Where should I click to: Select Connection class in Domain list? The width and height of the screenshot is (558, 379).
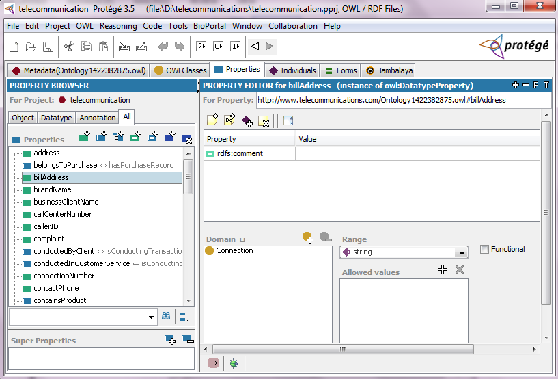click(x=234, y=250)
